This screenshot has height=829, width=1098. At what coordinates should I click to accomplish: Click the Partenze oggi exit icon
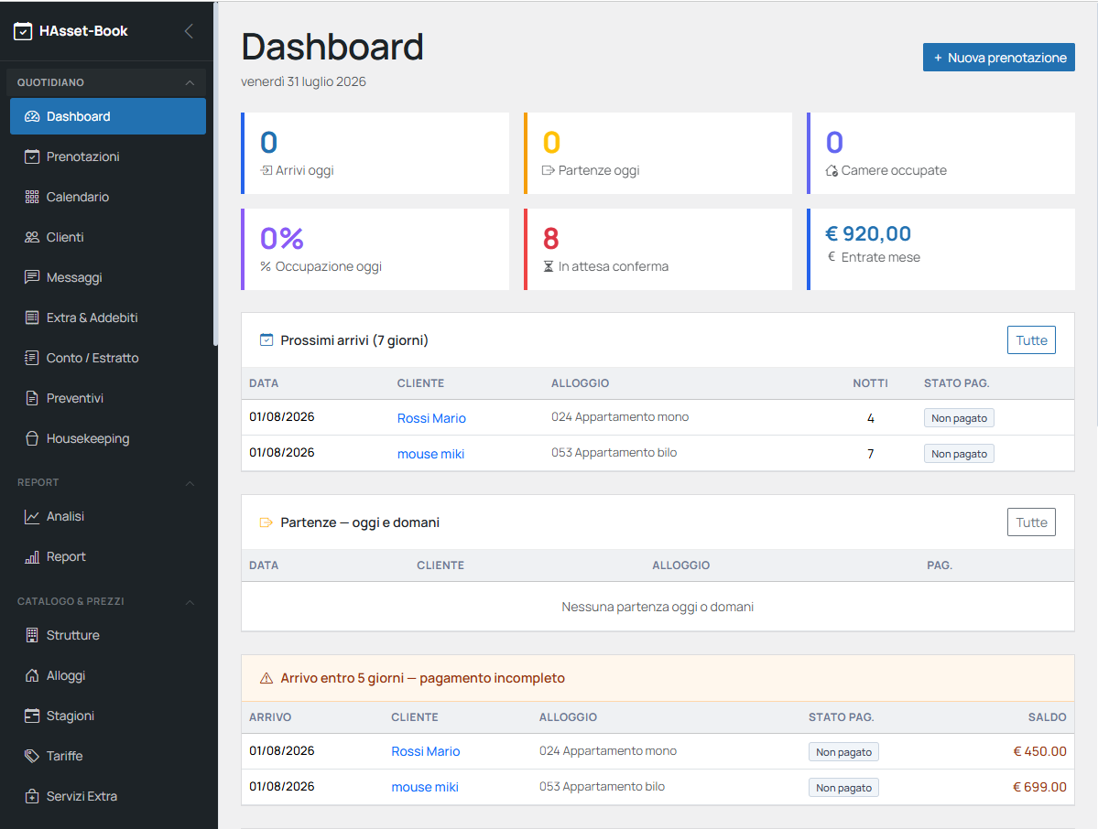[x=549, y=170]
